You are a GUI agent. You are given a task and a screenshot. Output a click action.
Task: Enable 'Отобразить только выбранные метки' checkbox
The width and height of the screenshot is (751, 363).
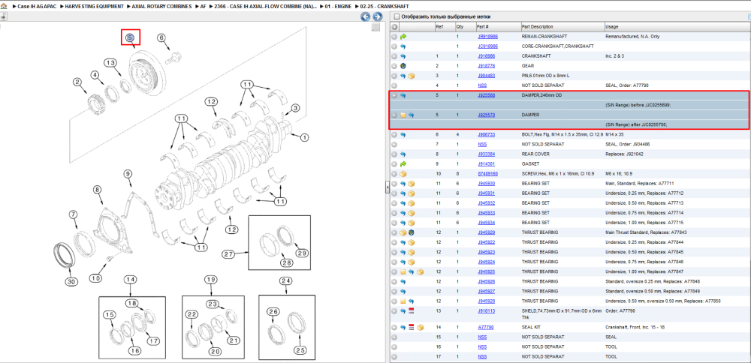coord(396,16)
